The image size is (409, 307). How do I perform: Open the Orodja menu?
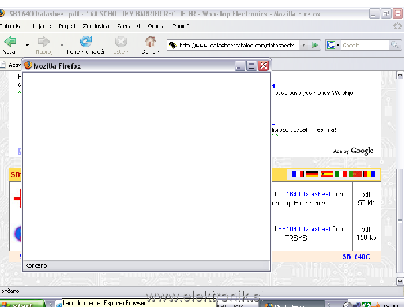click(x=155, y=26)
